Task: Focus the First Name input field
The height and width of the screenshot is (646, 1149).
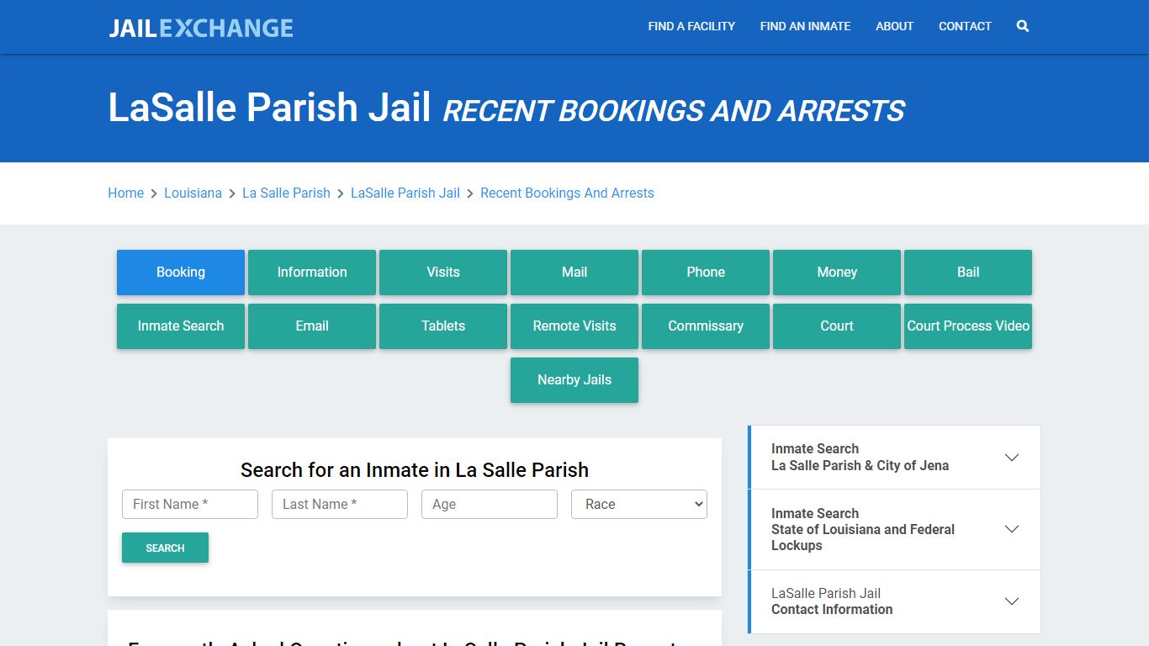Action: coord(190,504)
